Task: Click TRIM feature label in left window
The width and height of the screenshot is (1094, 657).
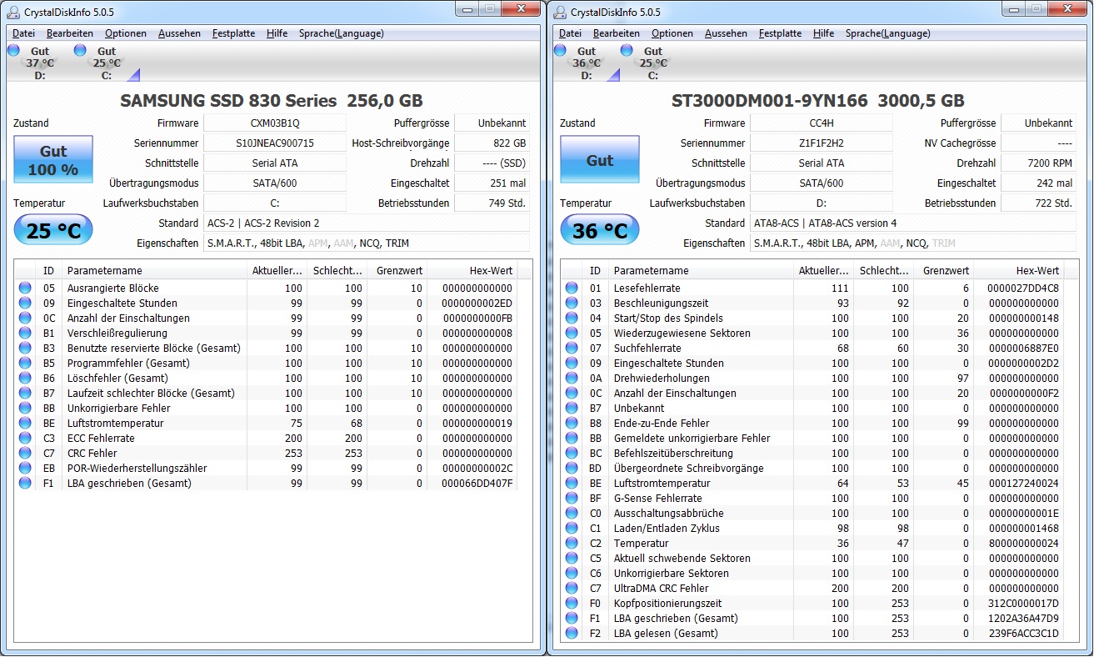Action: tap(397, 243)
